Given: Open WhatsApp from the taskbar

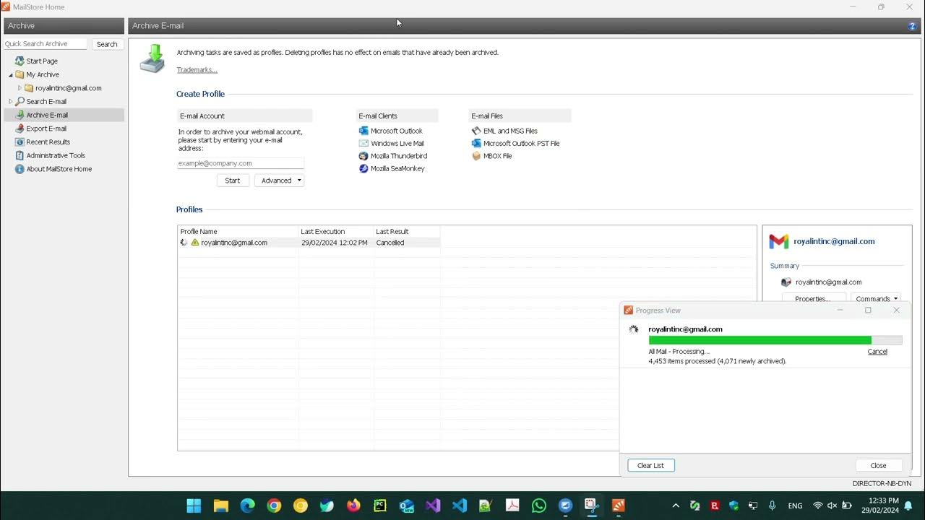Looking at the screenshot, I should (x=539, y=506).
